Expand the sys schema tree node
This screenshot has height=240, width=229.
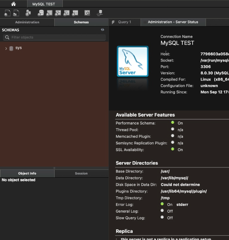pyautogui.click(x=6, y=48)
